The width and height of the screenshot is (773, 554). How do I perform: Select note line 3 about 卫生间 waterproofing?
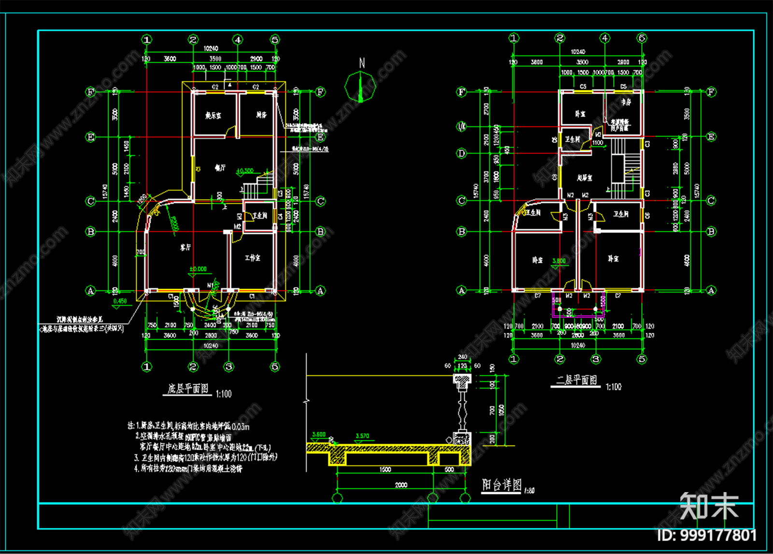[206, 457]
